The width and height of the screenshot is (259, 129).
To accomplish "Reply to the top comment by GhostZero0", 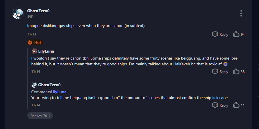I will coord(220,34).
